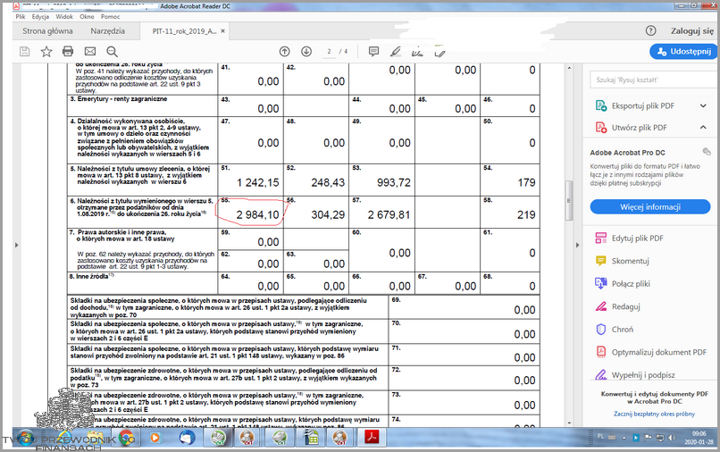Switch to the Strona główna tab
The width and height of the screenshot is (720, 452).
[47, 30]
